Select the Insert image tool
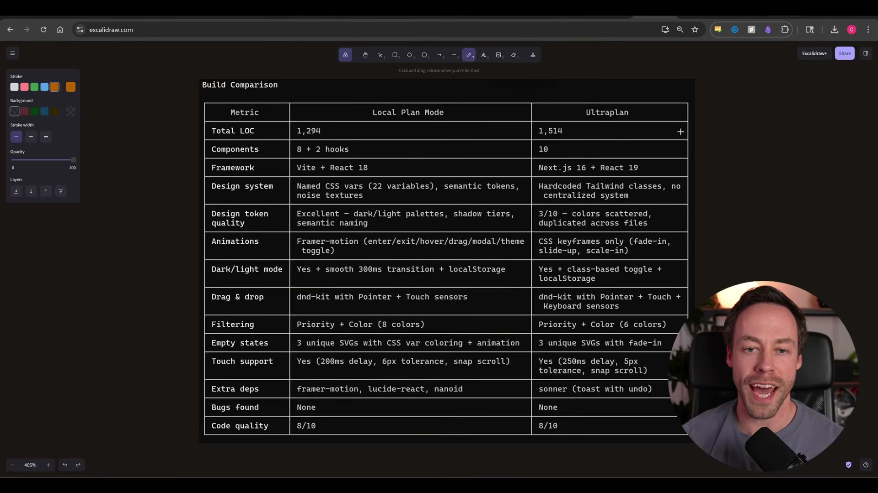The image size is (878, 493). (498, 55)
